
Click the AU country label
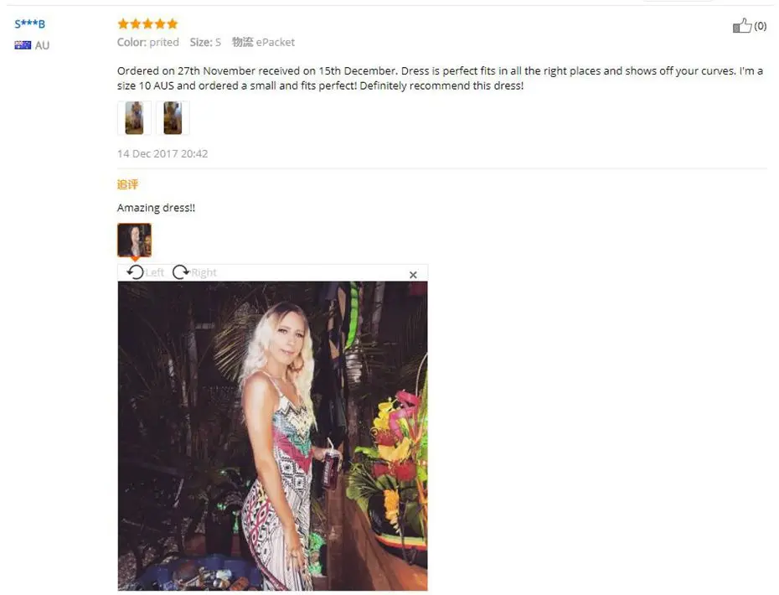pos(42,45)
